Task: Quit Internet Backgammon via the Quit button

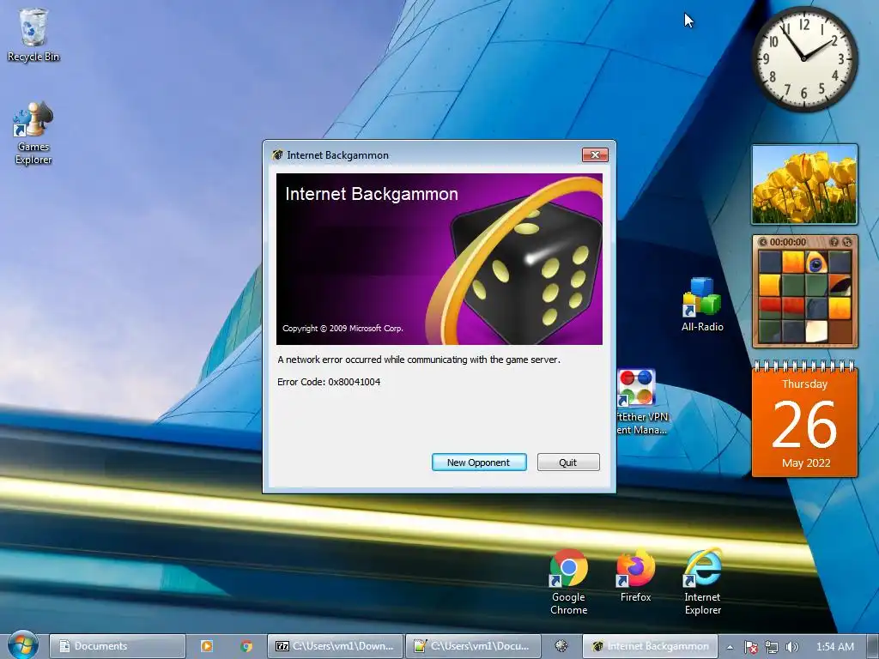Action: (x=568, y=463)
